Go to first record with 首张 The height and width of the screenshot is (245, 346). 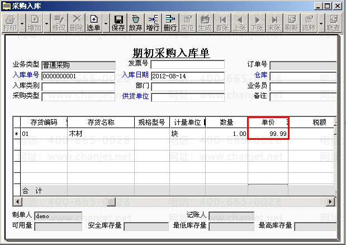click(222, 23)
